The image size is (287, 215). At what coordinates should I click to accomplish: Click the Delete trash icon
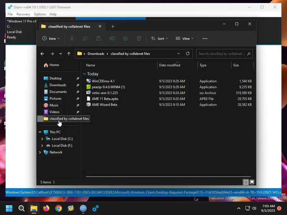tap(139, 38)
